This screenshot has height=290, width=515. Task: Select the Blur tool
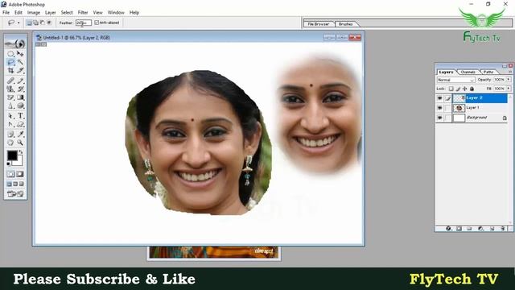pyautogui.click(x=10, y=106)
